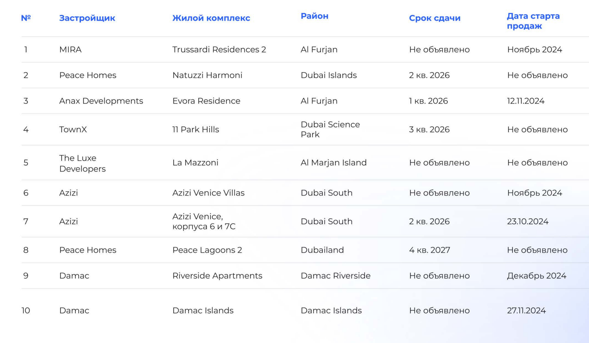
Task: Click the "Застройщик" column header
Action: coord(87,18)
